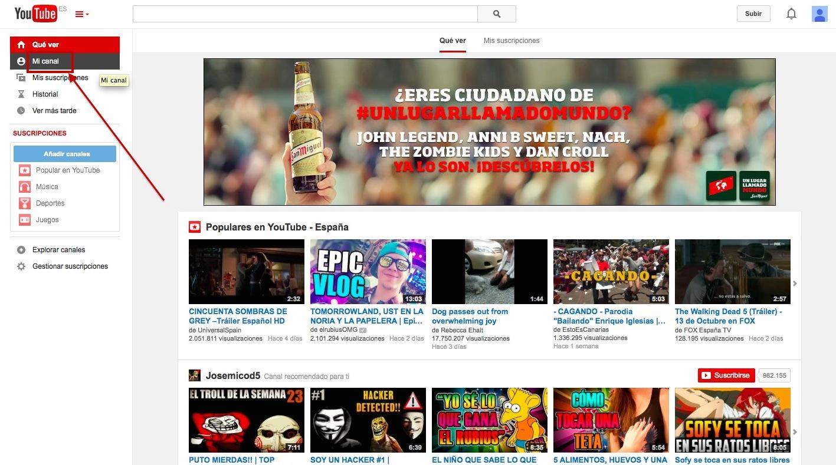
Task: Click the user avatar icon
Action: coord(819,14)
